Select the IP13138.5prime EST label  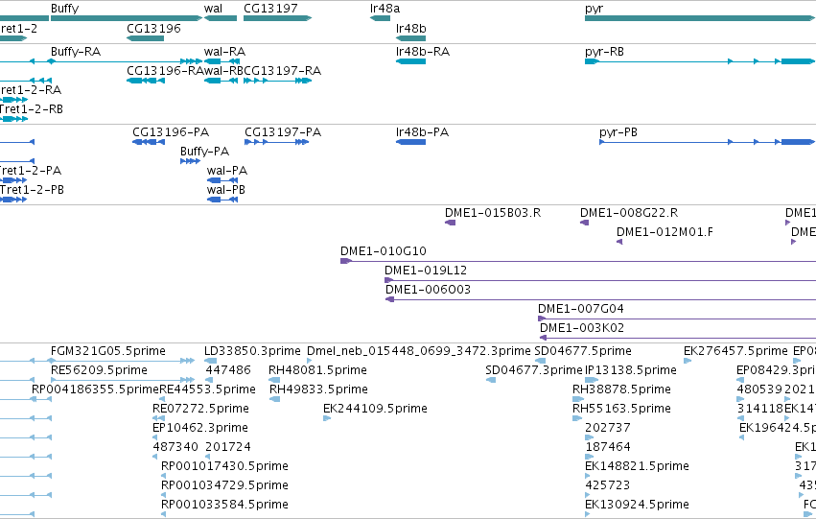(631, 370)
